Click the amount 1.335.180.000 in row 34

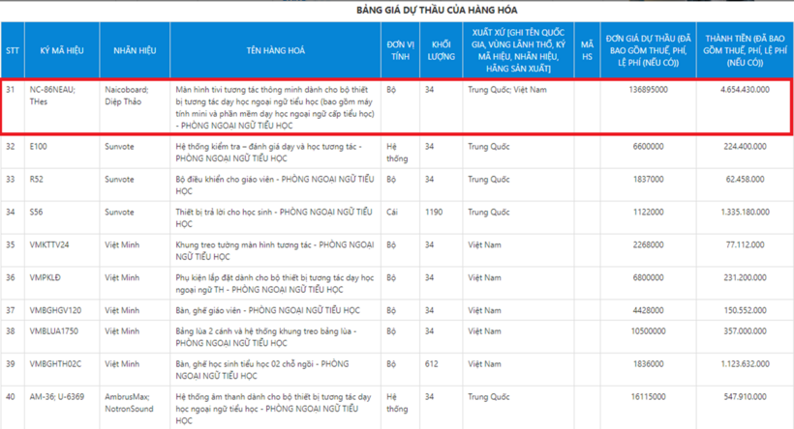click(744, 212)
